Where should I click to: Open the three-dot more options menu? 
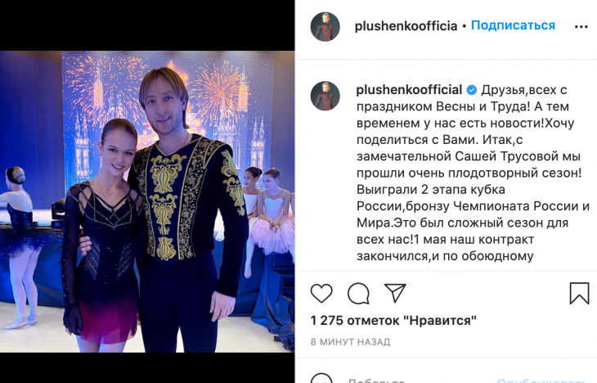pos(581,27)
